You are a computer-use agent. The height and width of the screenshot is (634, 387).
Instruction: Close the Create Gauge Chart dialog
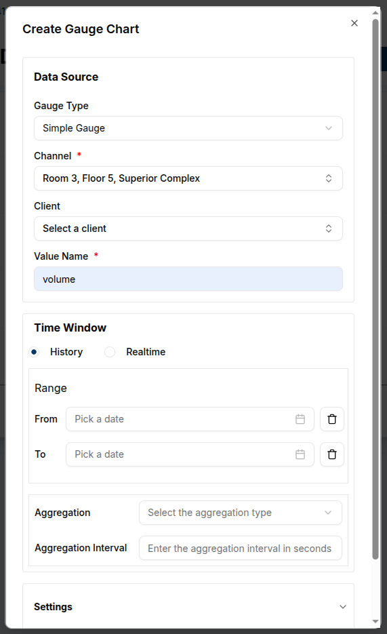pos(354,23)
